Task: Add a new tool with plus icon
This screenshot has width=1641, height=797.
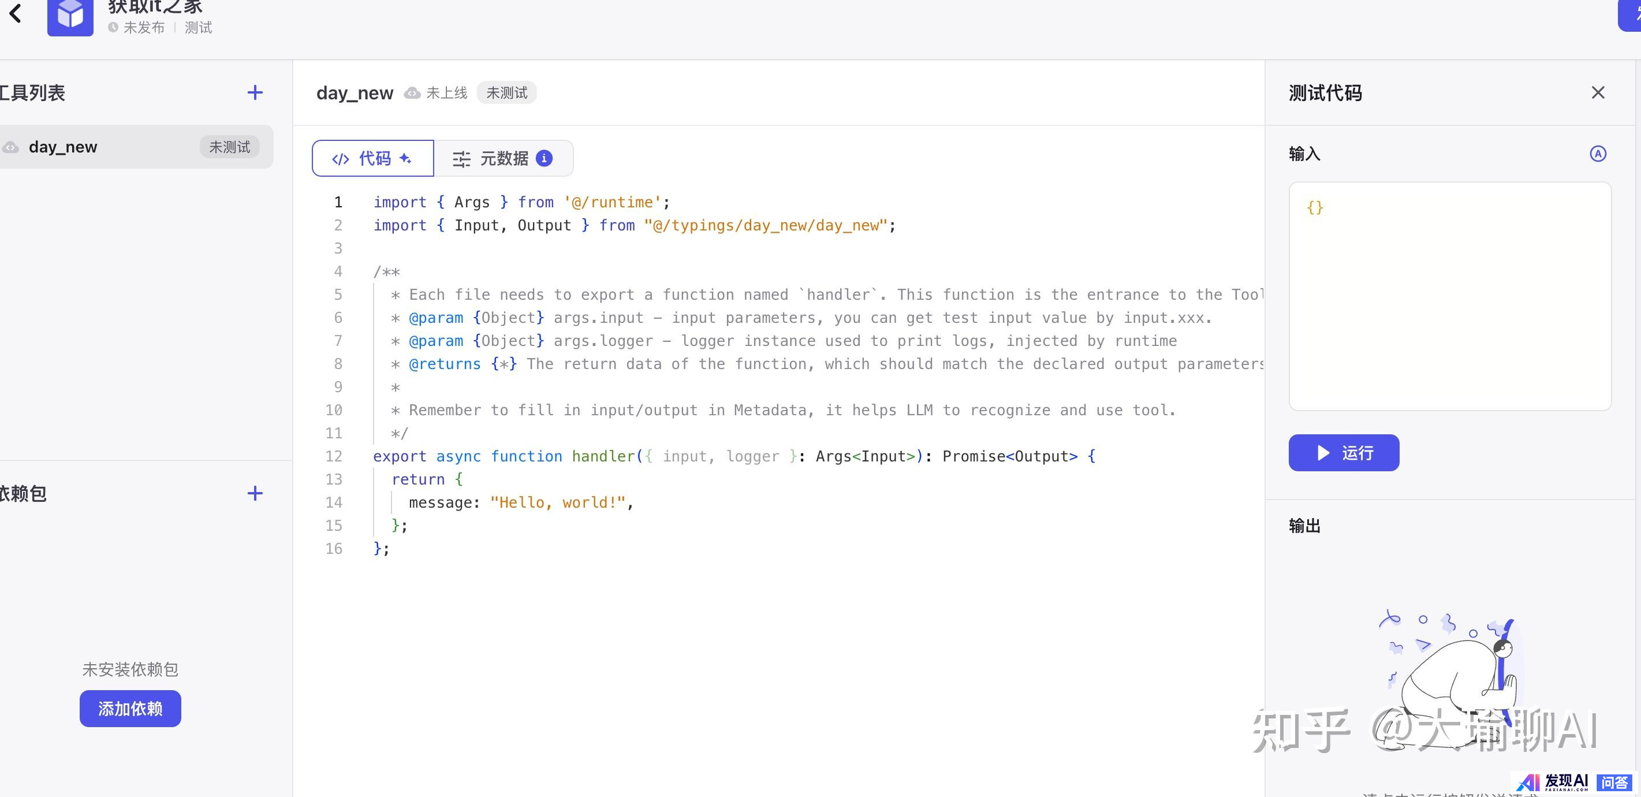Action: point(255,93)
